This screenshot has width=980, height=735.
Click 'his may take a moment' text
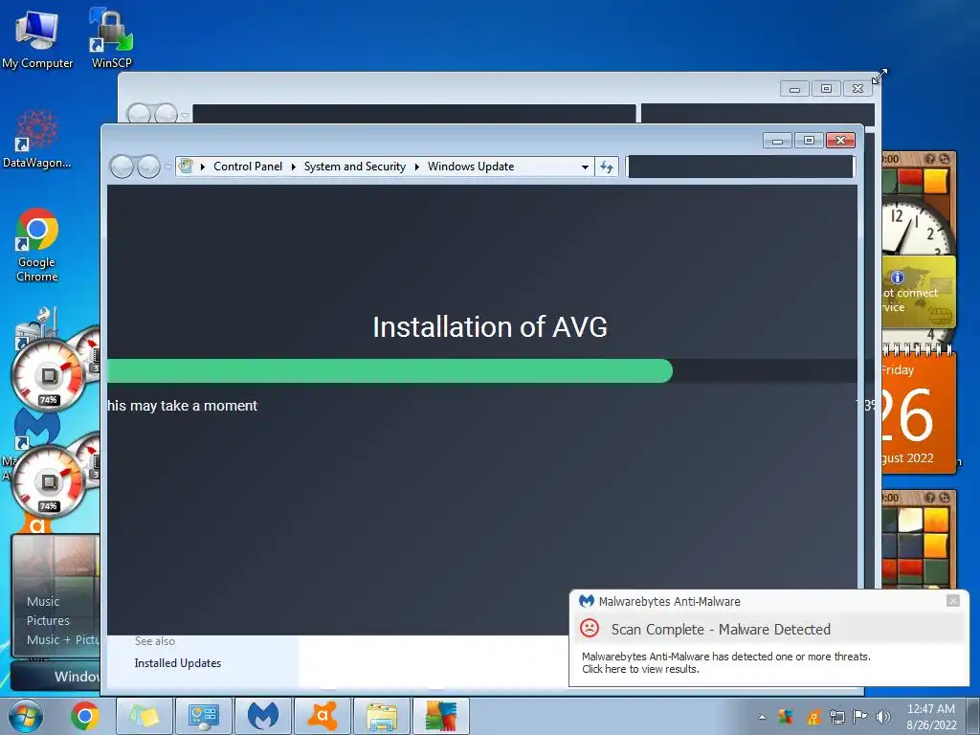click(182, 406)
